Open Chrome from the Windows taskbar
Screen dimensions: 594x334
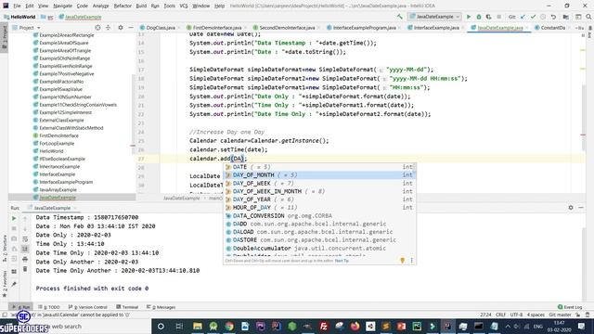click(229, 326)
